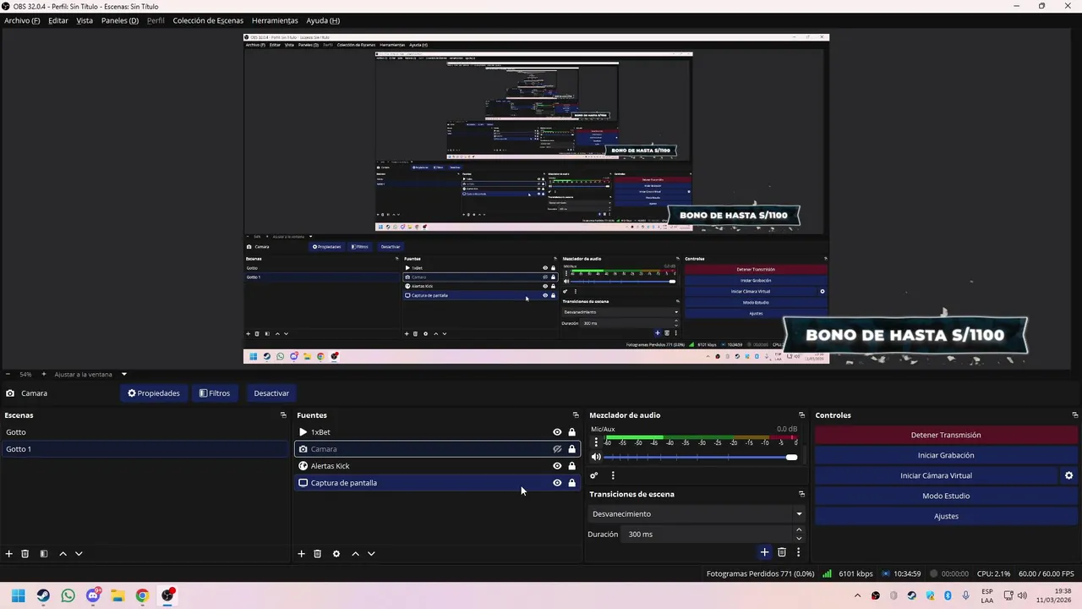1082x609 pixels.
Task: Zoom in the preview with plus icon
Action: tap(44, 374)
